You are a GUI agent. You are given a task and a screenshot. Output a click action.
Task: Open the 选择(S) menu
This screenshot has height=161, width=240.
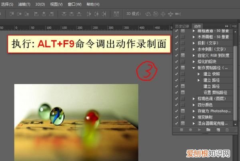point(7,4)
